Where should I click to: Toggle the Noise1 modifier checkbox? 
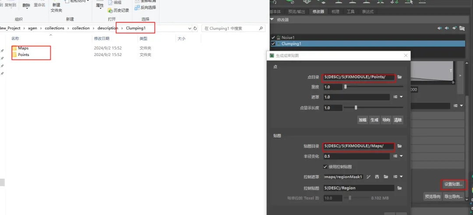[273, 38]
